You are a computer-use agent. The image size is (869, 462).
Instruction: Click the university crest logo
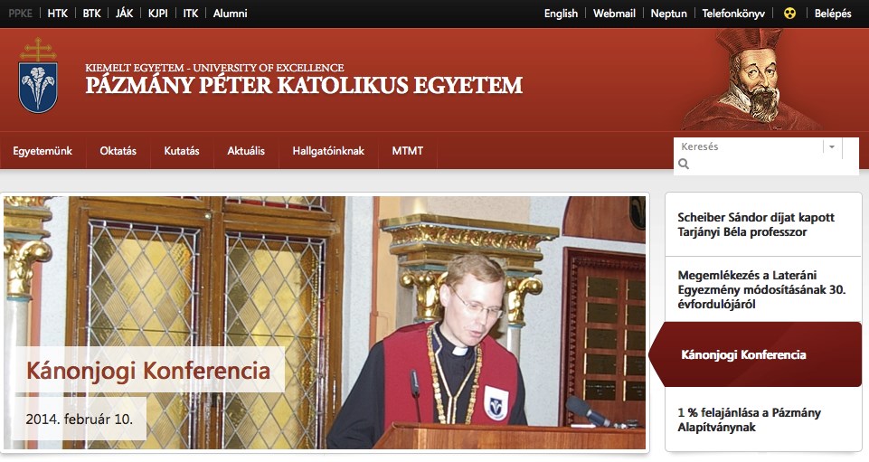pyautogui.click(x=38, y=76)
